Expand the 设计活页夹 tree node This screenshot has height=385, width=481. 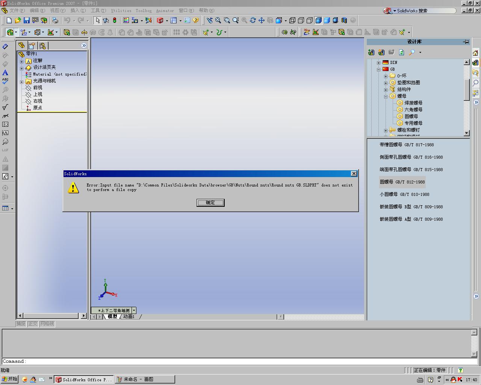pos(21,68)
